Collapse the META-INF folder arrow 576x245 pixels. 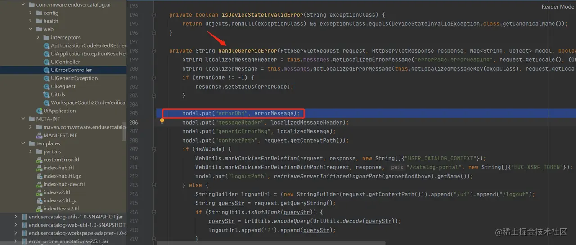[23, 119]
